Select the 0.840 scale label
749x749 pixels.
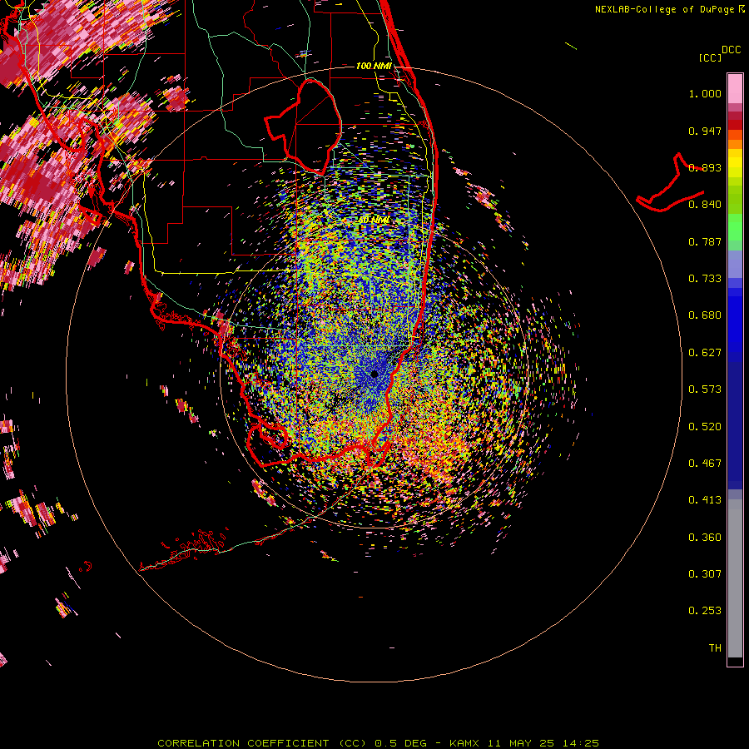pyautogui.click(x=705, y=205)
